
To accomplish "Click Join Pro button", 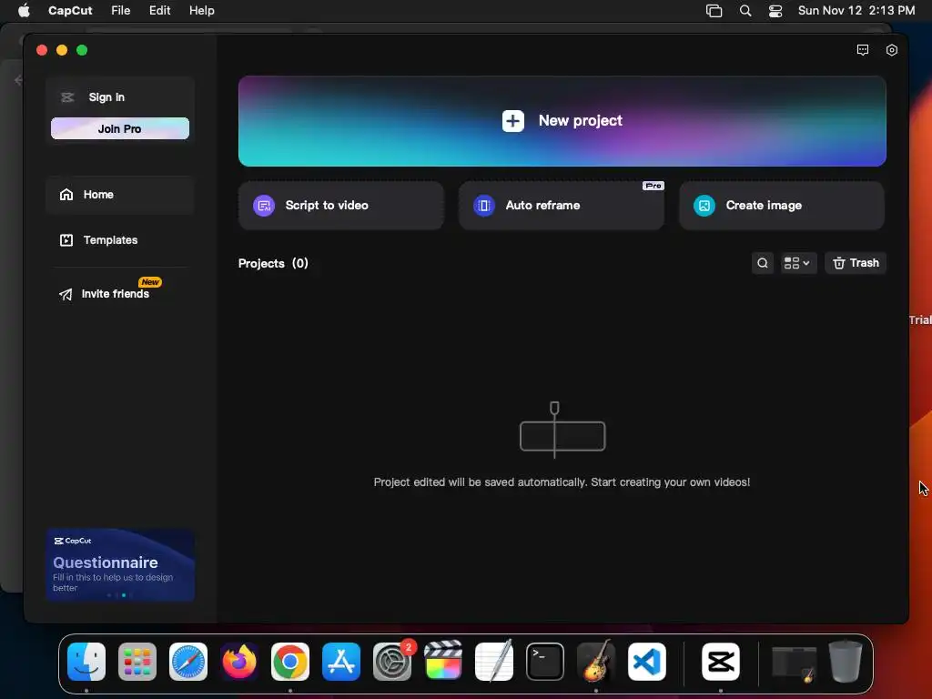I will click(x=120, y=128).
